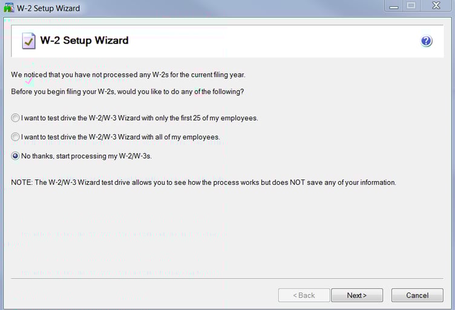Click the blue help question mark icon
The width and height of the screenshot is (455, 310).
(426, 41)
